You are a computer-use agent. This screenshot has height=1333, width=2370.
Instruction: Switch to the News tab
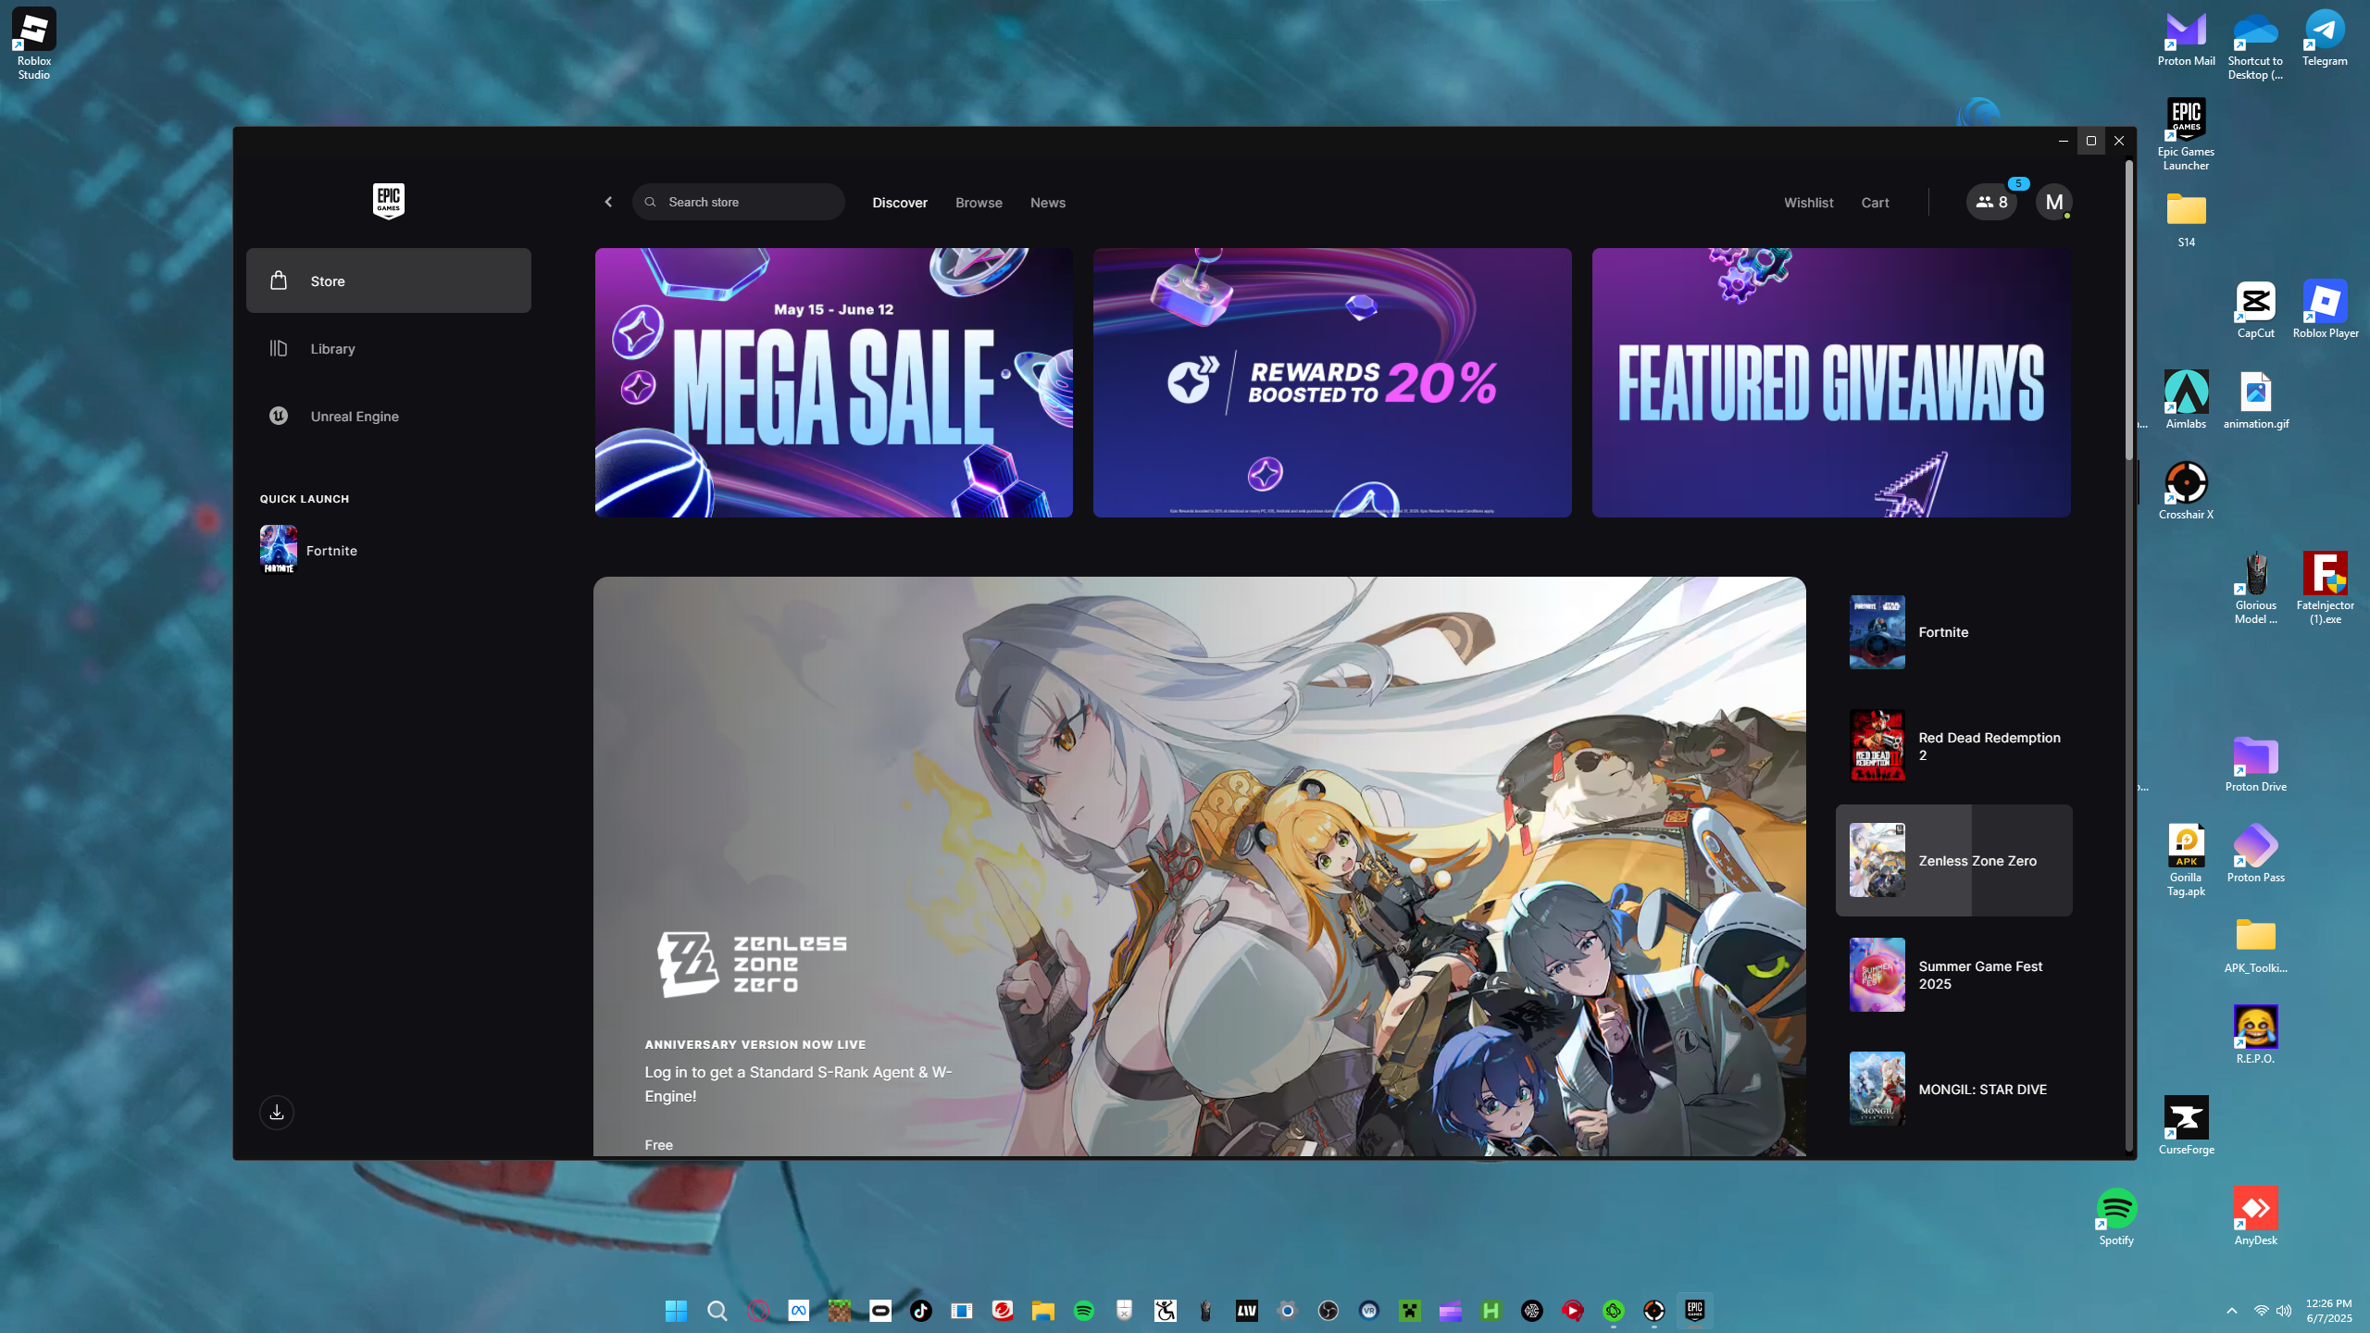click(1047, 203)
